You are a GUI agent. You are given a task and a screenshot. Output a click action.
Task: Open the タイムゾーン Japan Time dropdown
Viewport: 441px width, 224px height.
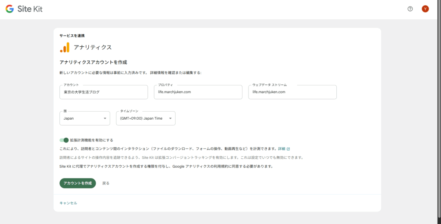[146, 118]
